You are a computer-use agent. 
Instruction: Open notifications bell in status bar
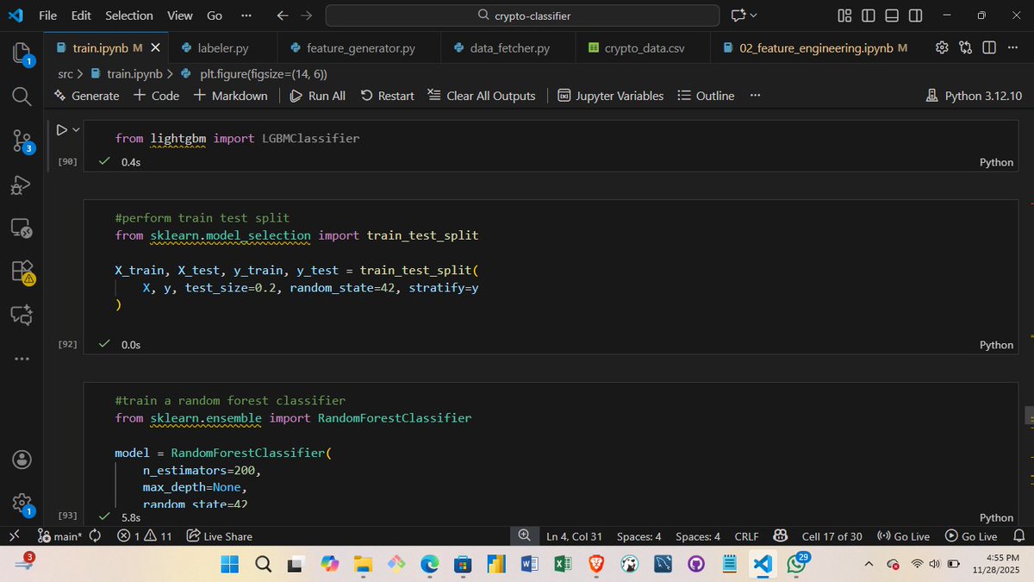1019,536
